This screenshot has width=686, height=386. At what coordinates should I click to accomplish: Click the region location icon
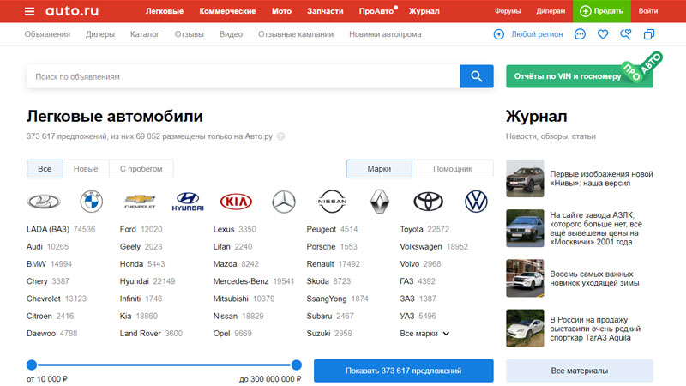(499, 34)
